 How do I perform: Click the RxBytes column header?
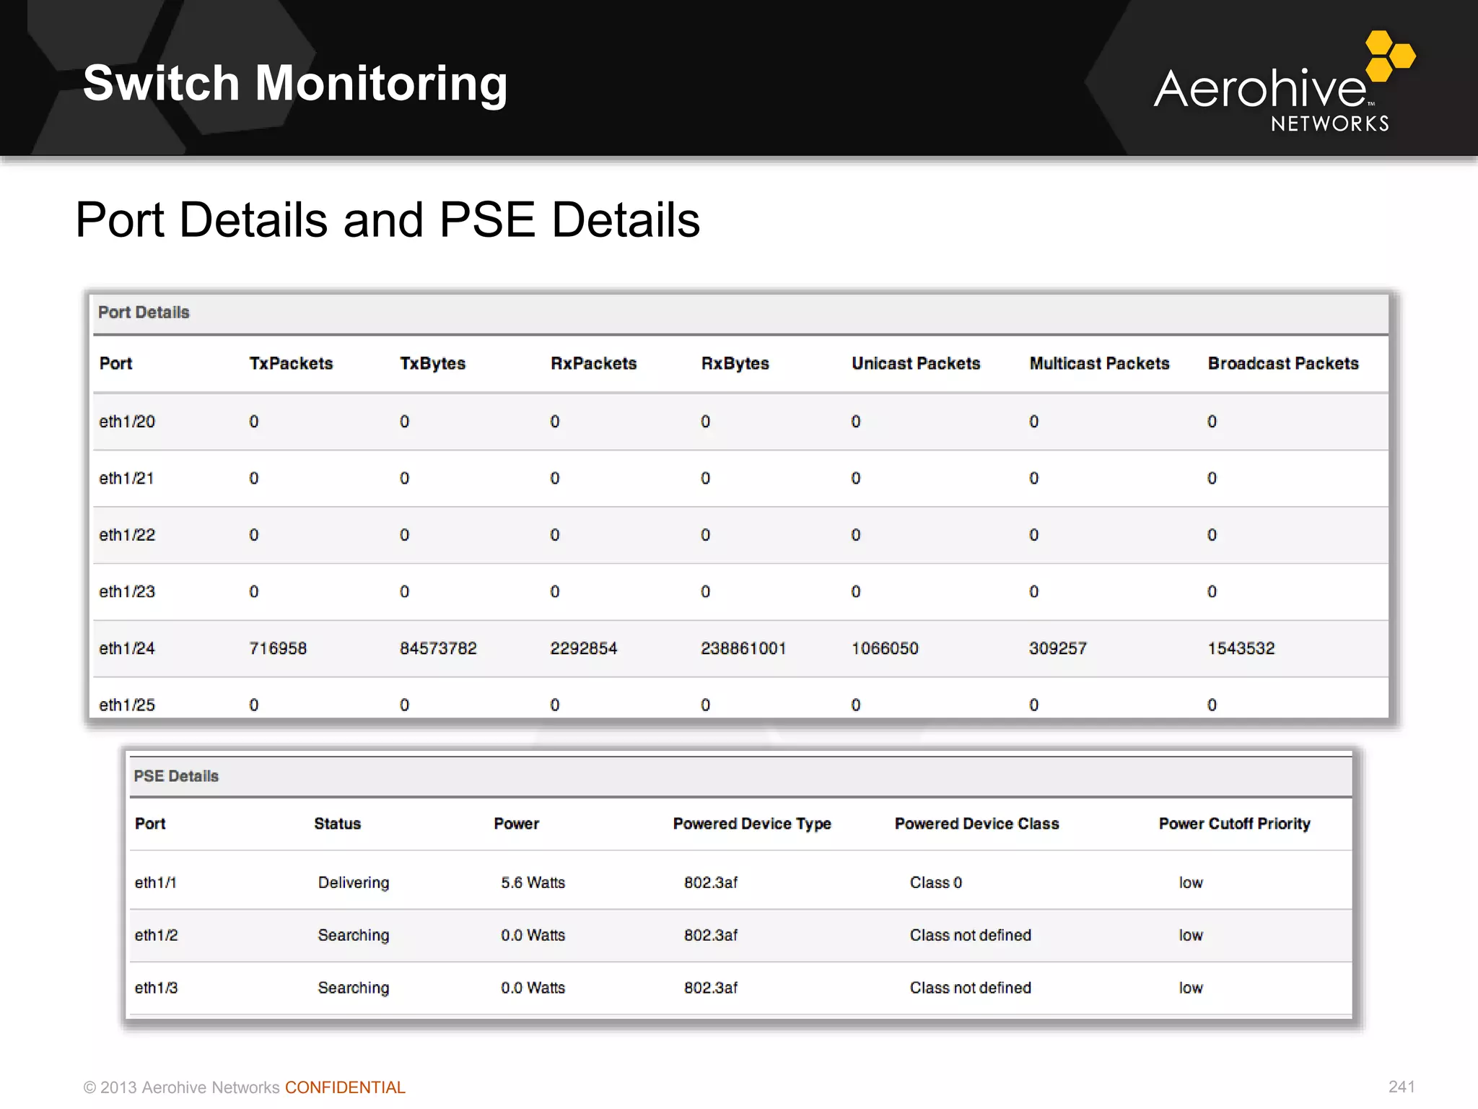(735, 363)
